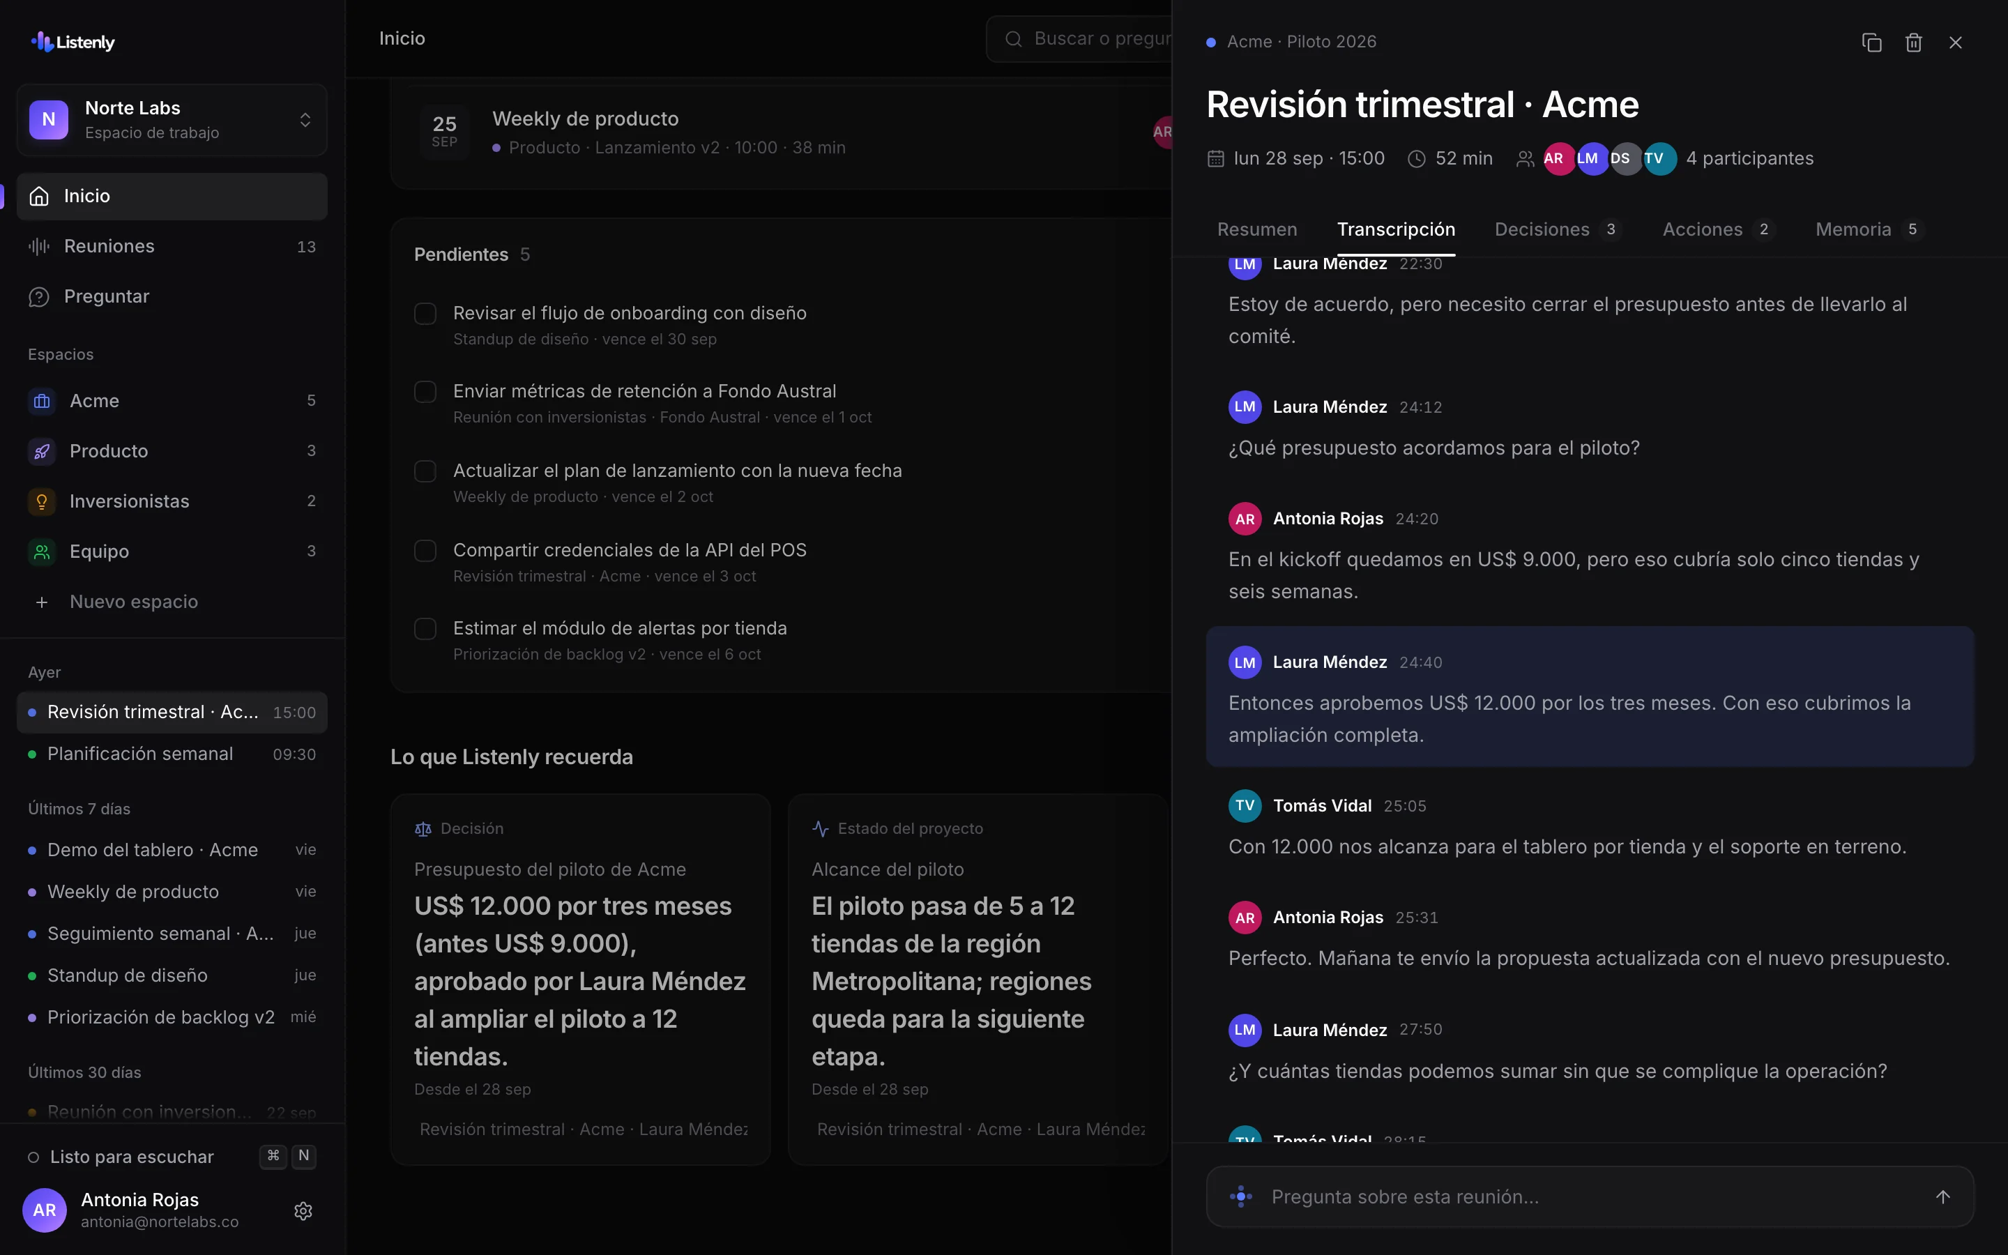Click the AI sparkle icon in question box

click(1240, 1196)
